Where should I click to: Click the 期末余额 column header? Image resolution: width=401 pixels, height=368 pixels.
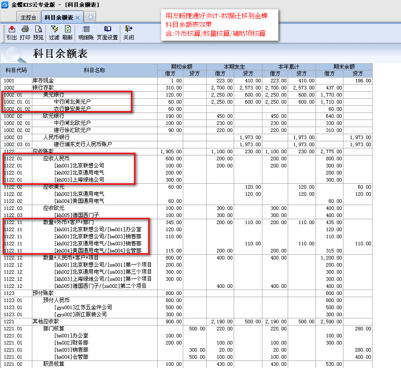click(x=343, y=67)
